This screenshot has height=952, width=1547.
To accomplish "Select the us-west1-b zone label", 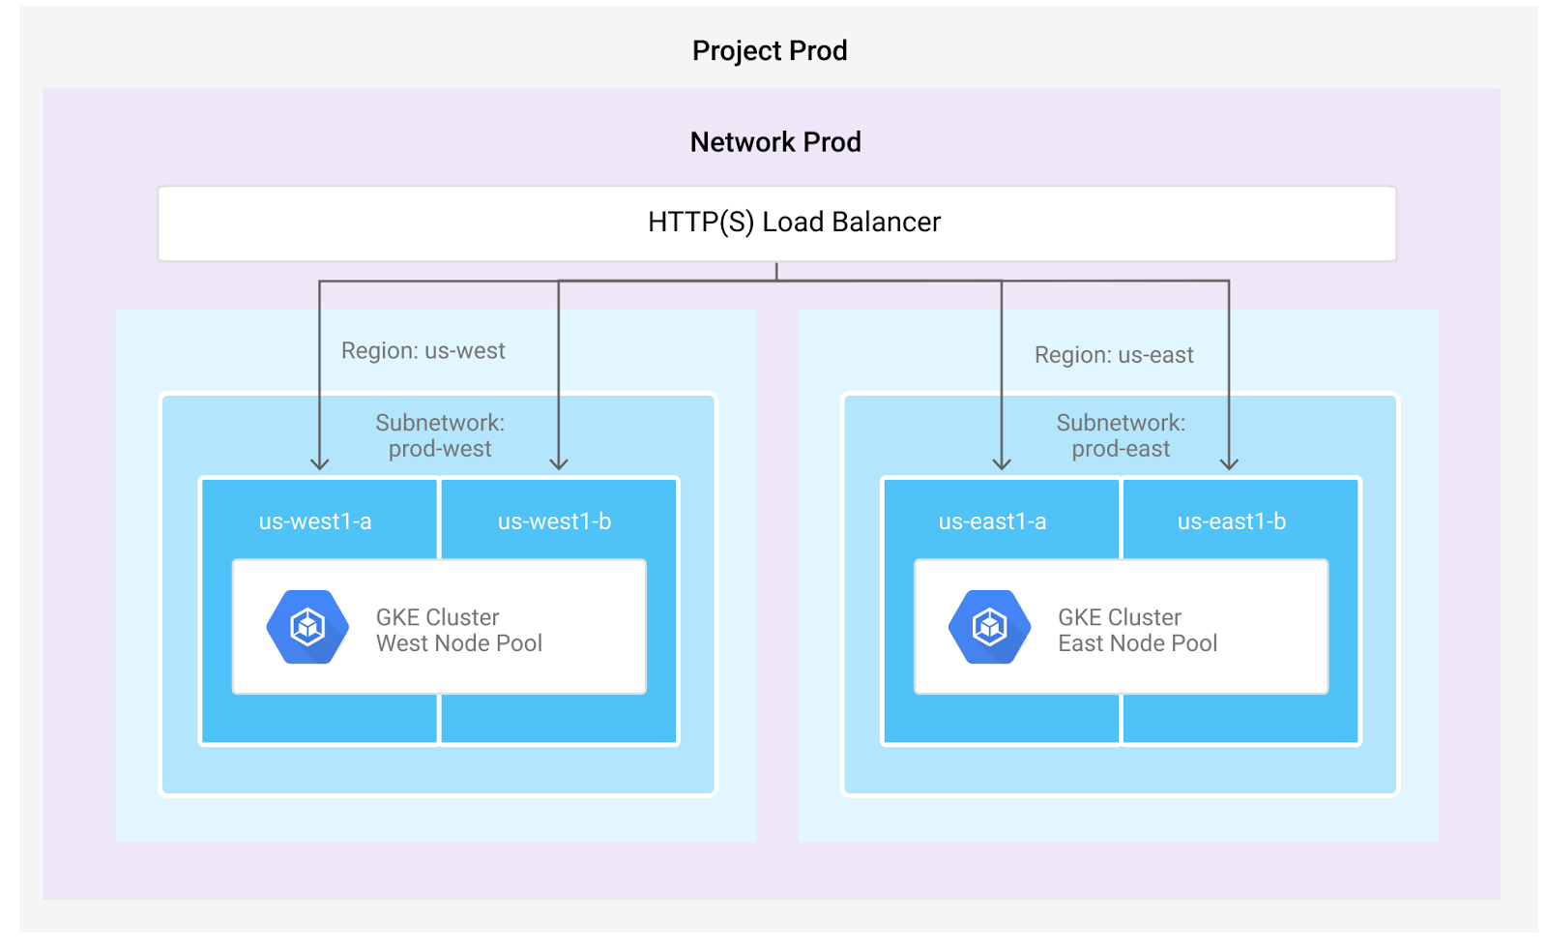I will click(554, 521).
